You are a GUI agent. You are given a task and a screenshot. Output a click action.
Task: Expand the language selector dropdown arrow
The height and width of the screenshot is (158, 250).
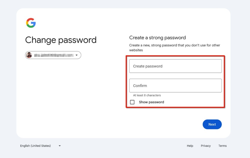pos(59,146)
